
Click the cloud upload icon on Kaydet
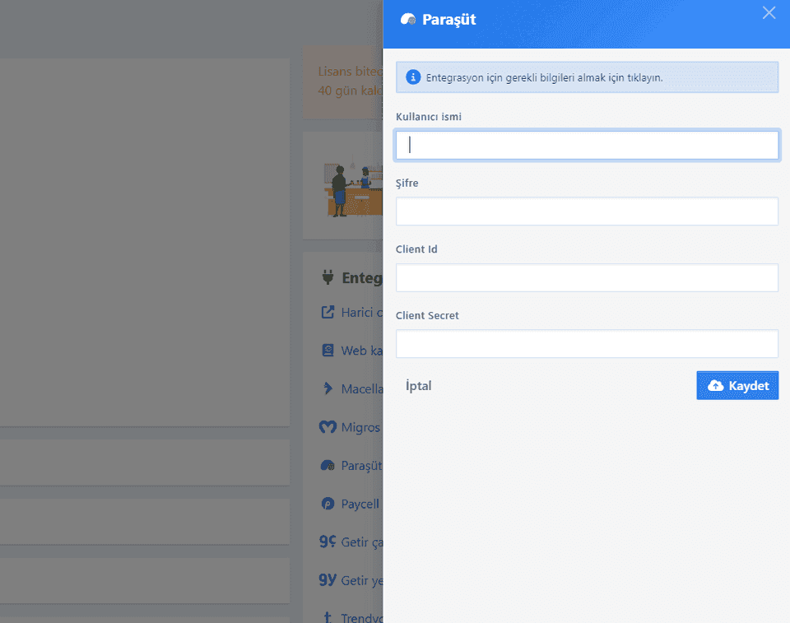pos(715,386)
